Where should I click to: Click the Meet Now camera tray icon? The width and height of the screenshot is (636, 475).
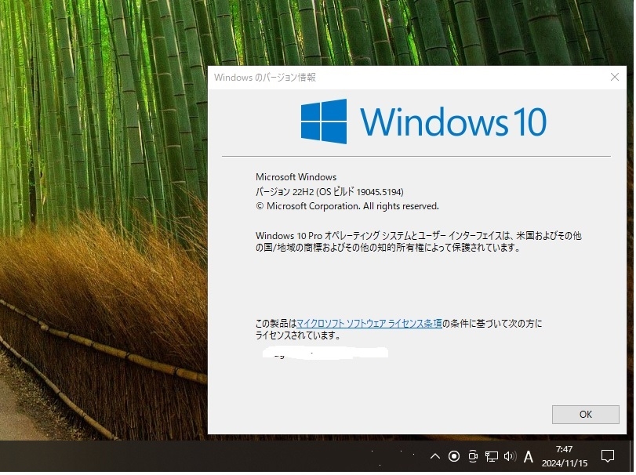pos(473,456)
